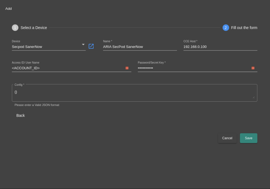Grab the Config textarea resize handle
The width and height of the screenshot is (270, 189).
(x=253, y=97)
